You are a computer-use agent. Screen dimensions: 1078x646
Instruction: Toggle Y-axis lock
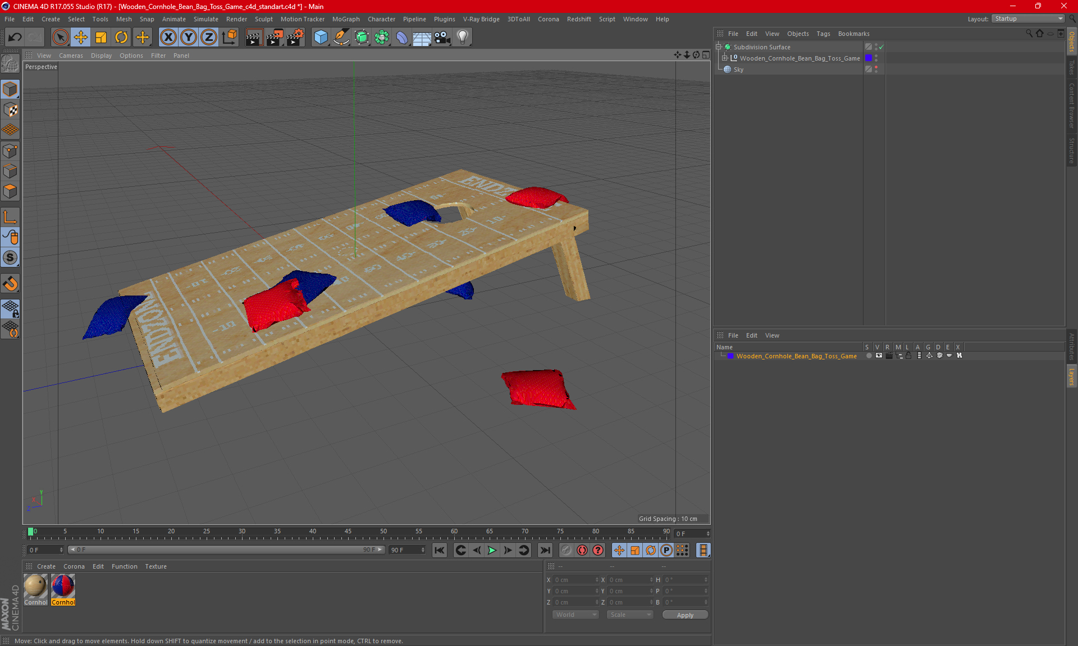(189, 38)
